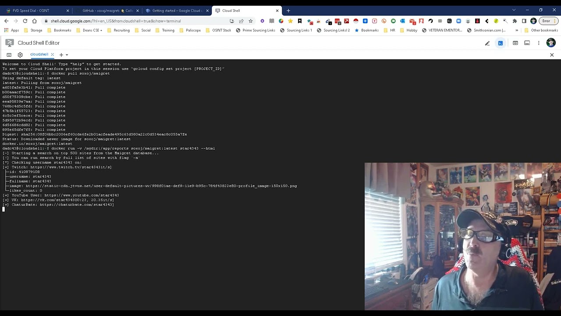Open the VETERAN EMENTOR bookmark
The image size is (561, 316).
tap(442, 30)
